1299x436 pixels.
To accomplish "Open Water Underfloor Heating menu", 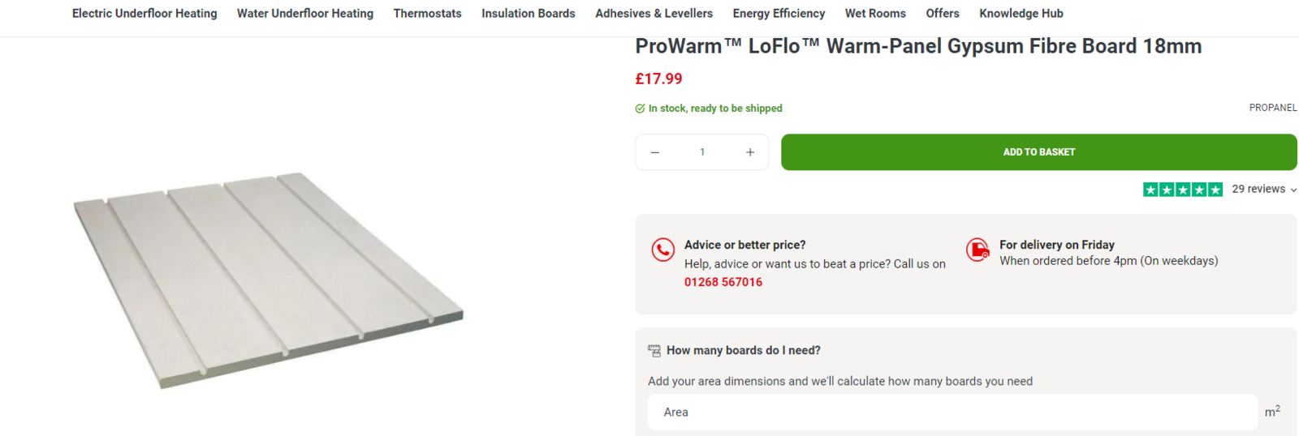I will (305, 14).
